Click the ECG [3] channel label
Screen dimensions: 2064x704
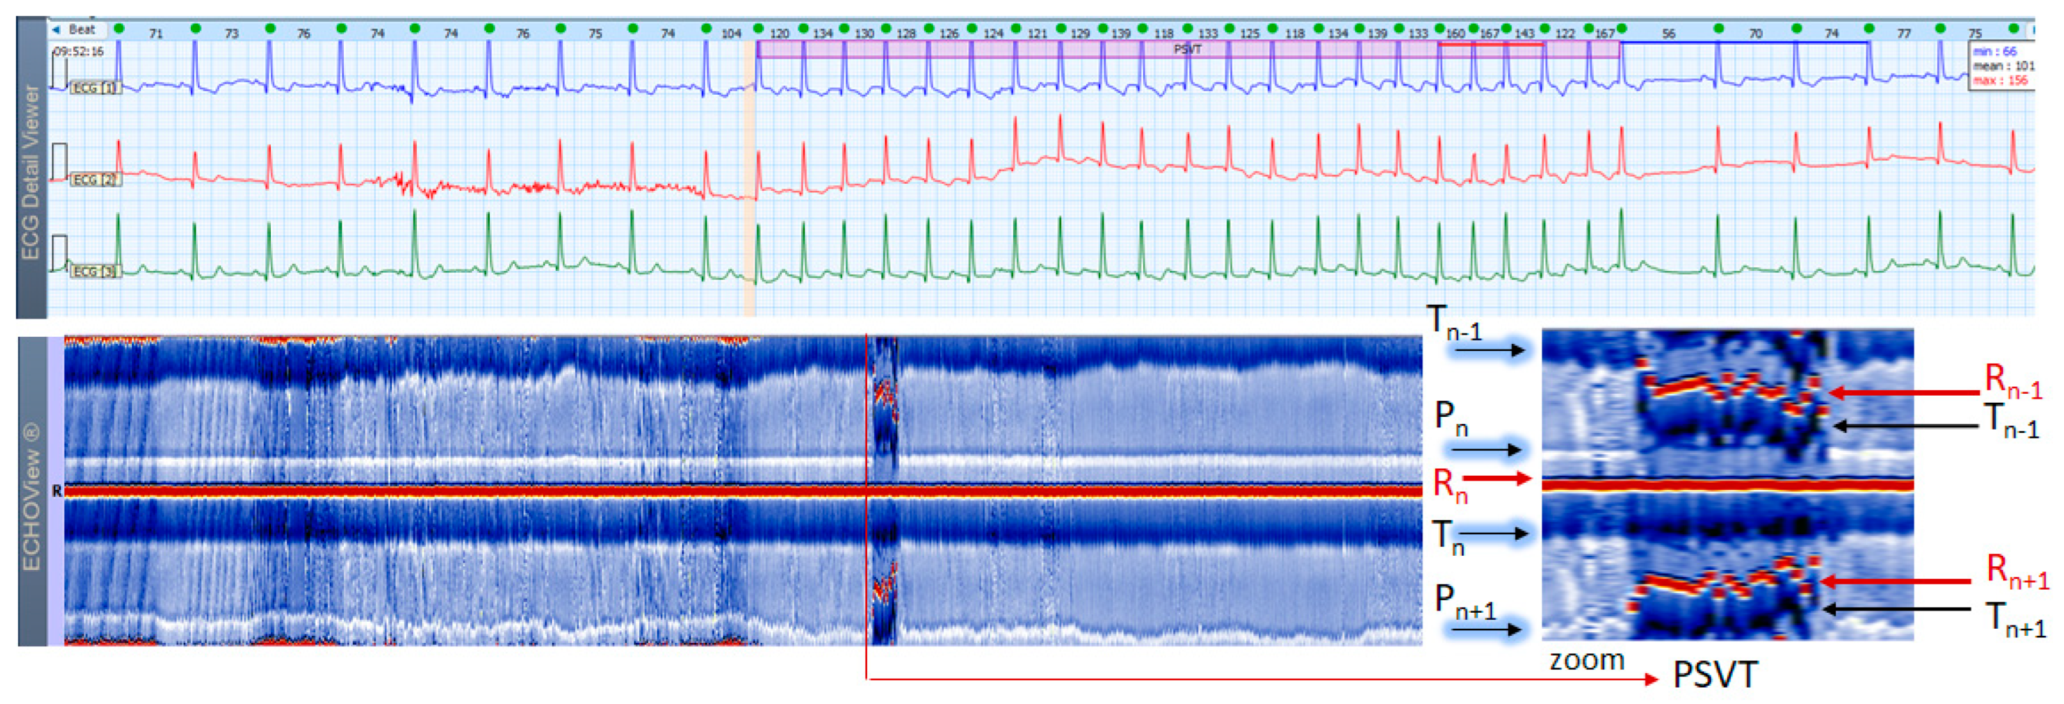pyautogui.click(x=95, y=271)
